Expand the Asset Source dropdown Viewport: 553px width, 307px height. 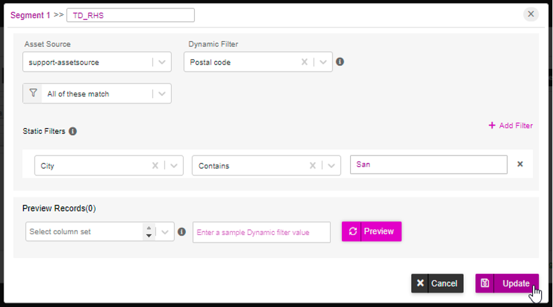click(162, 62)
